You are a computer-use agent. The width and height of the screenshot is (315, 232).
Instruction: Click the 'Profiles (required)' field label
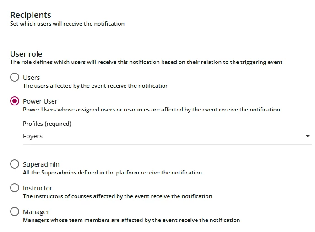[x=47, y=123]
